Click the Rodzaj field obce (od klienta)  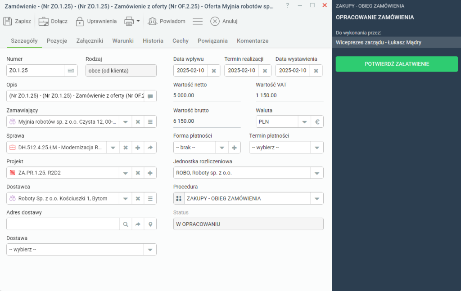pos(121,71)
